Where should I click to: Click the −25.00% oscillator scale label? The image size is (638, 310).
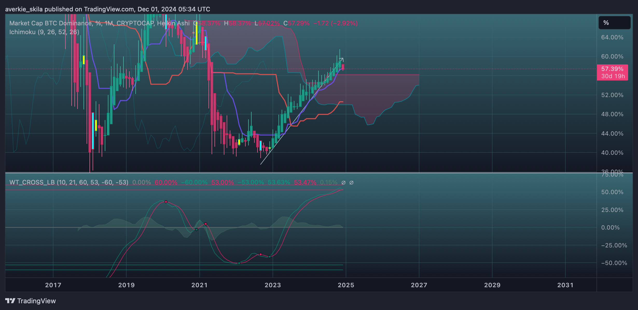coord(614,245)
